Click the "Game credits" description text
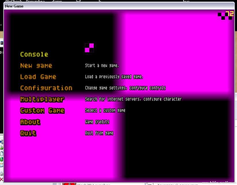237x185 pixels. (x=97, y=122)
